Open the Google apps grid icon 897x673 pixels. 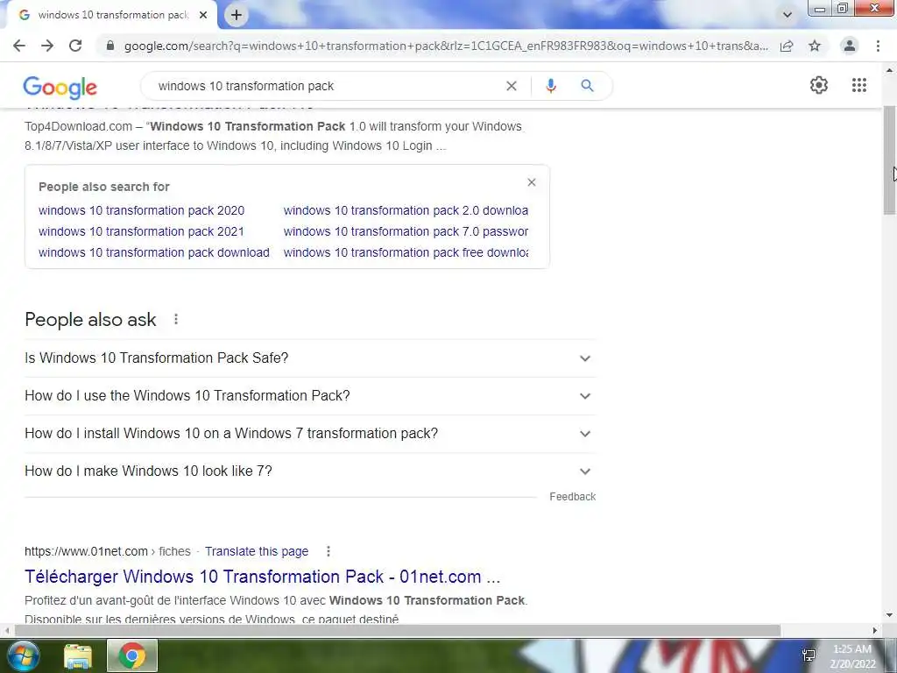859,85
